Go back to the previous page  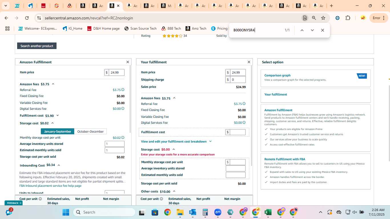tap(6, 18)
